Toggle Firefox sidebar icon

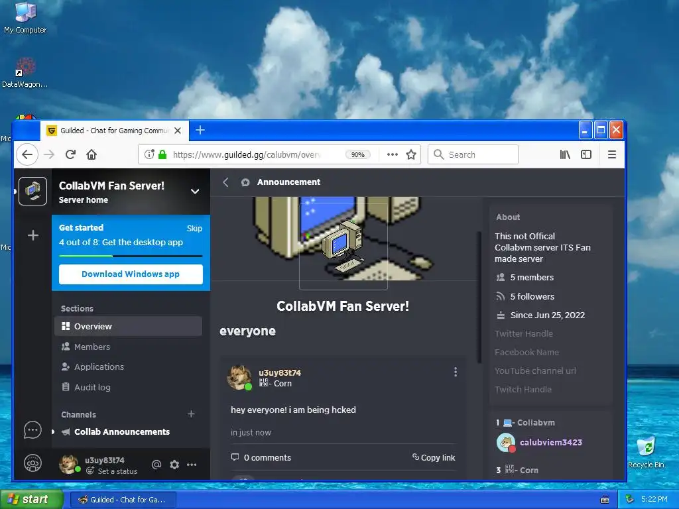[586, 154]
